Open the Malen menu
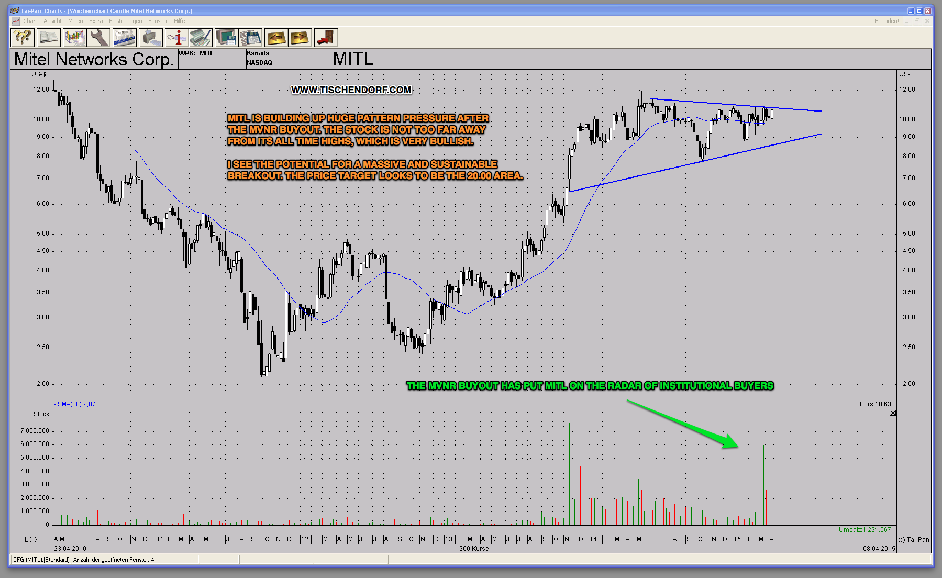942x578 pixels. (x=75, y=21)
